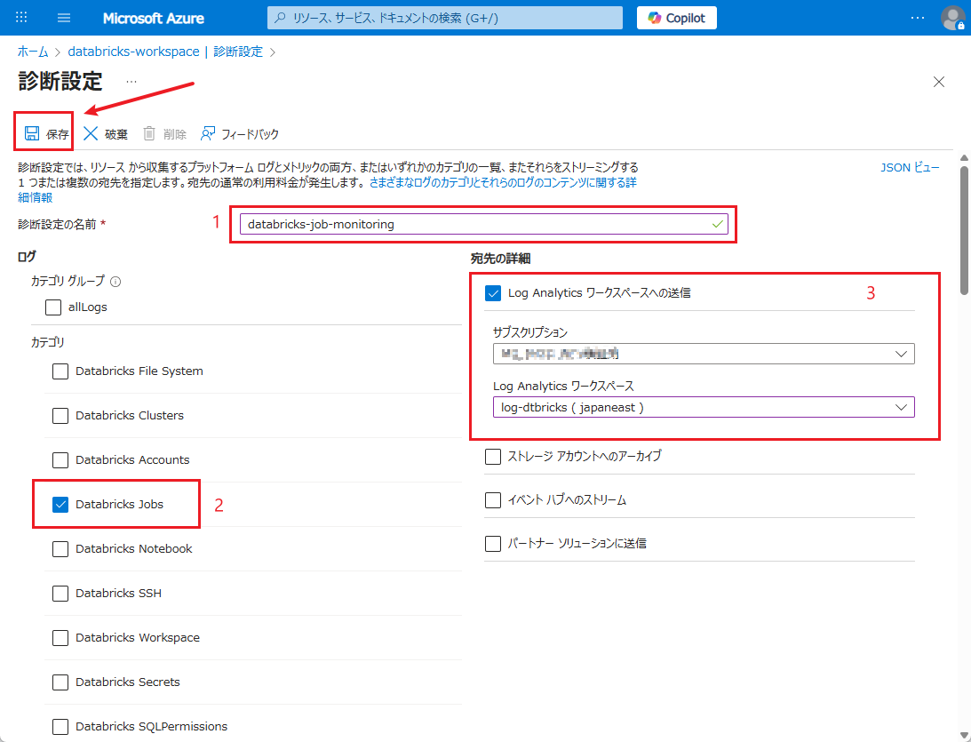Open the top-left app launcher grid icon
This screenshot has width=971, height=742.
pyautogui.click(x=22, y=18)
